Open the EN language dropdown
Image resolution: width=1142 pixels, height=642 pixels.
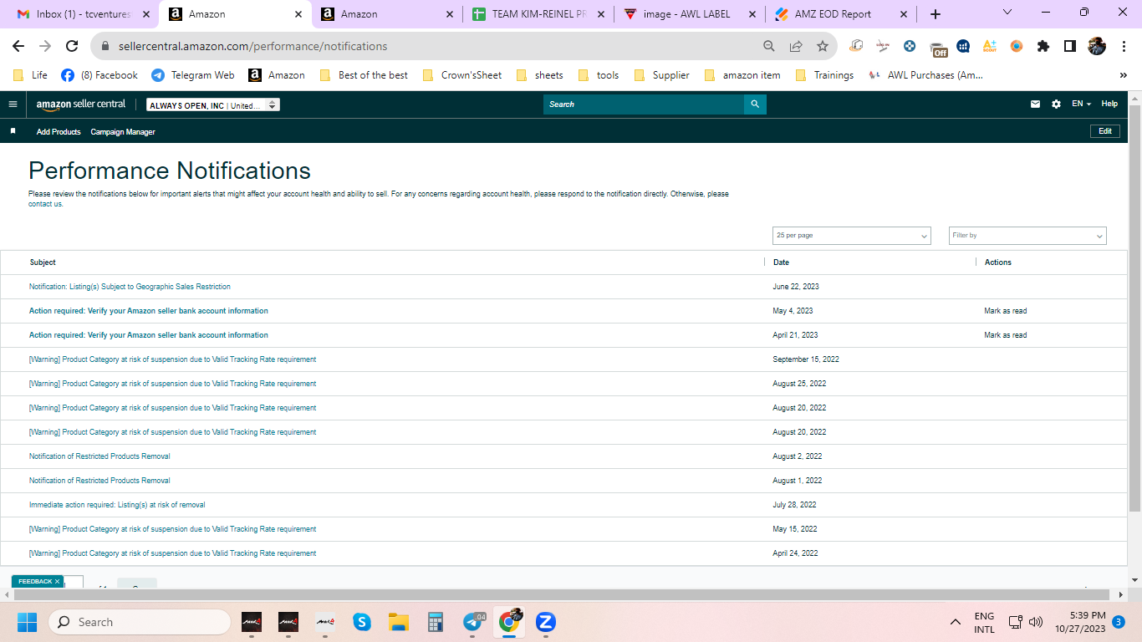(1081, 104)
